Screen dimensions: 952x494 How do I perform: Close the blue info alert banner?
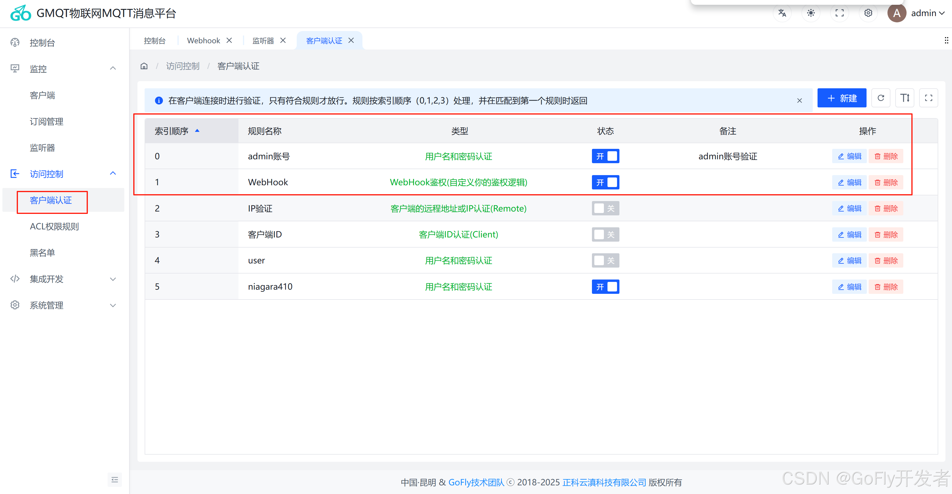(x=799, y=101)
